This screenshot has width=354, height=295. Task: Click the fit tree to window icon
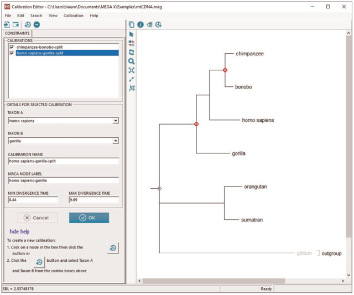point(132,70)
